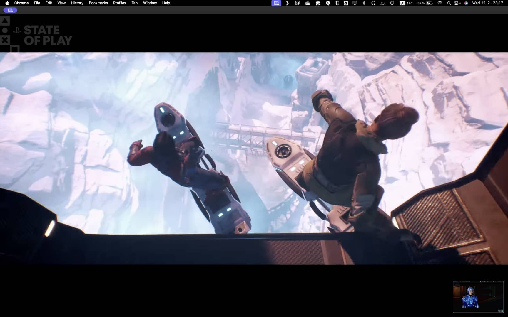This screenshot has width=508, height=317.
Task: Open the display monitor menu bar icon
Action: pyautogui.click(x=355, y=3)
